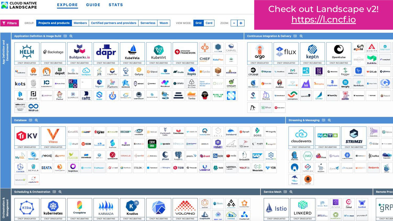Open the KubeVirt project card

159,53
